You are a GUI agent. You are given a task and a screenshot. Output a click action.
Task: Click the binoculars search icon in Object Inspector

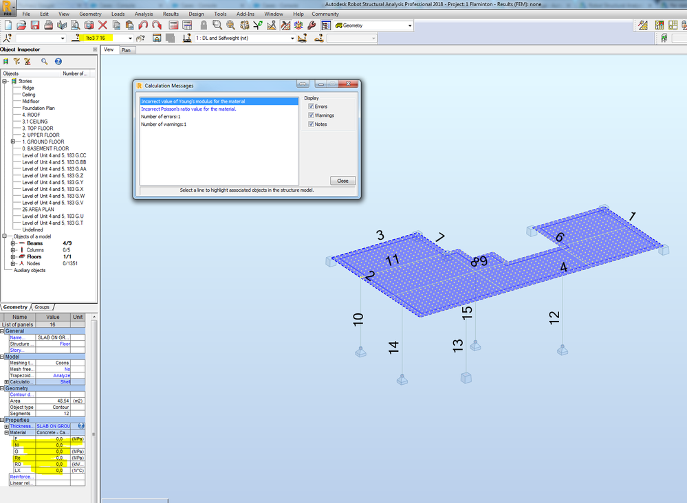point(44,61)
